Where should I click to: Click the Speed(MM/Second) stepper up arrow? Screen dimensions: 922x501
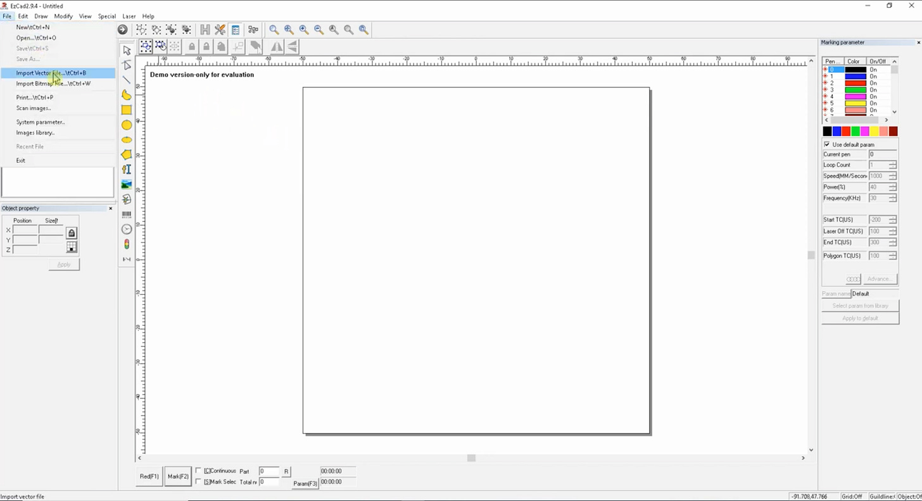tap(894, 173)
